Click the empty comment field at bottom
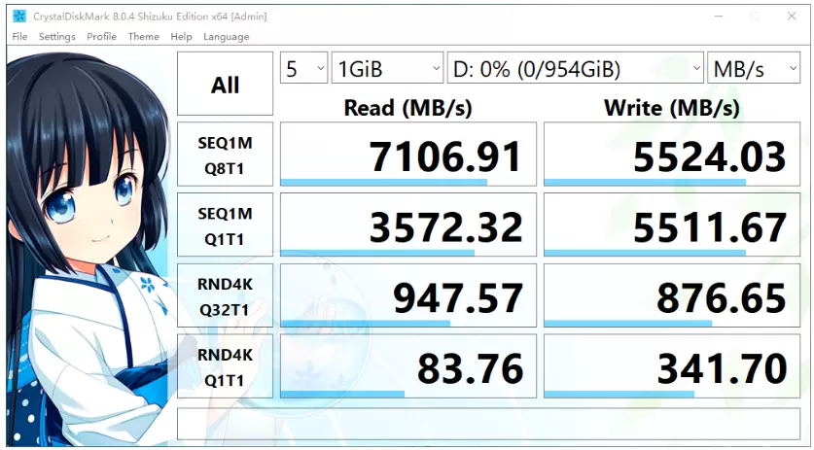Screen dimensions: 814x450 [488, 423]
